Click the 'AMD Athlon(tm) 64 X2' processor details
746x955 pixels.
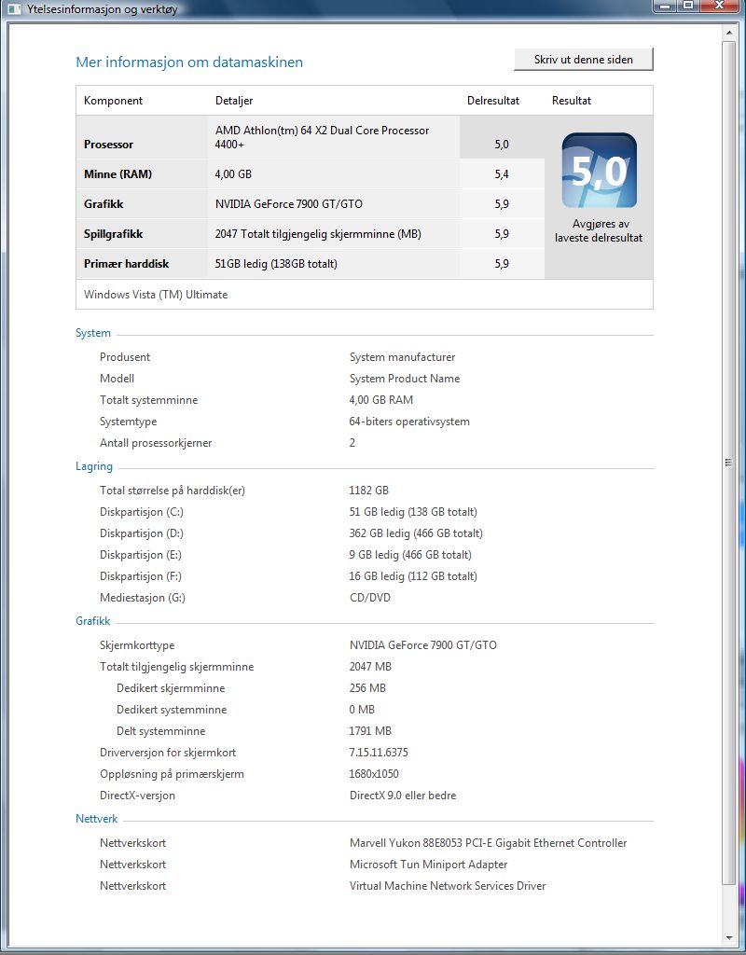[x=322, y=137]
